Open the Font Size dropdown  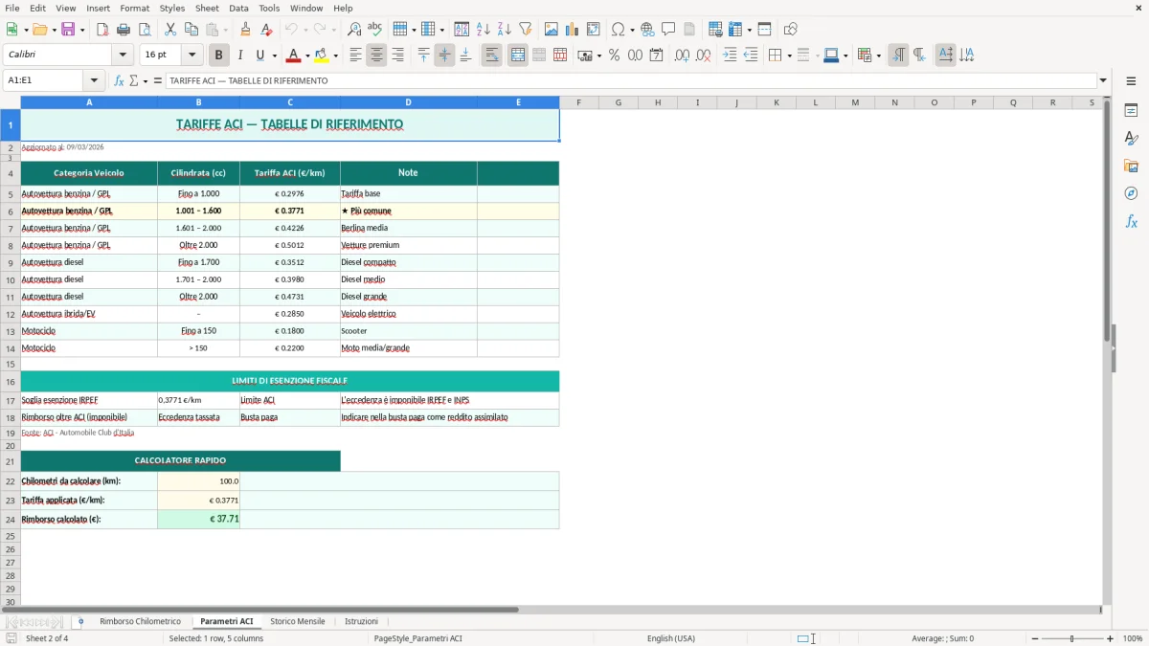click(x=191, y=56)
